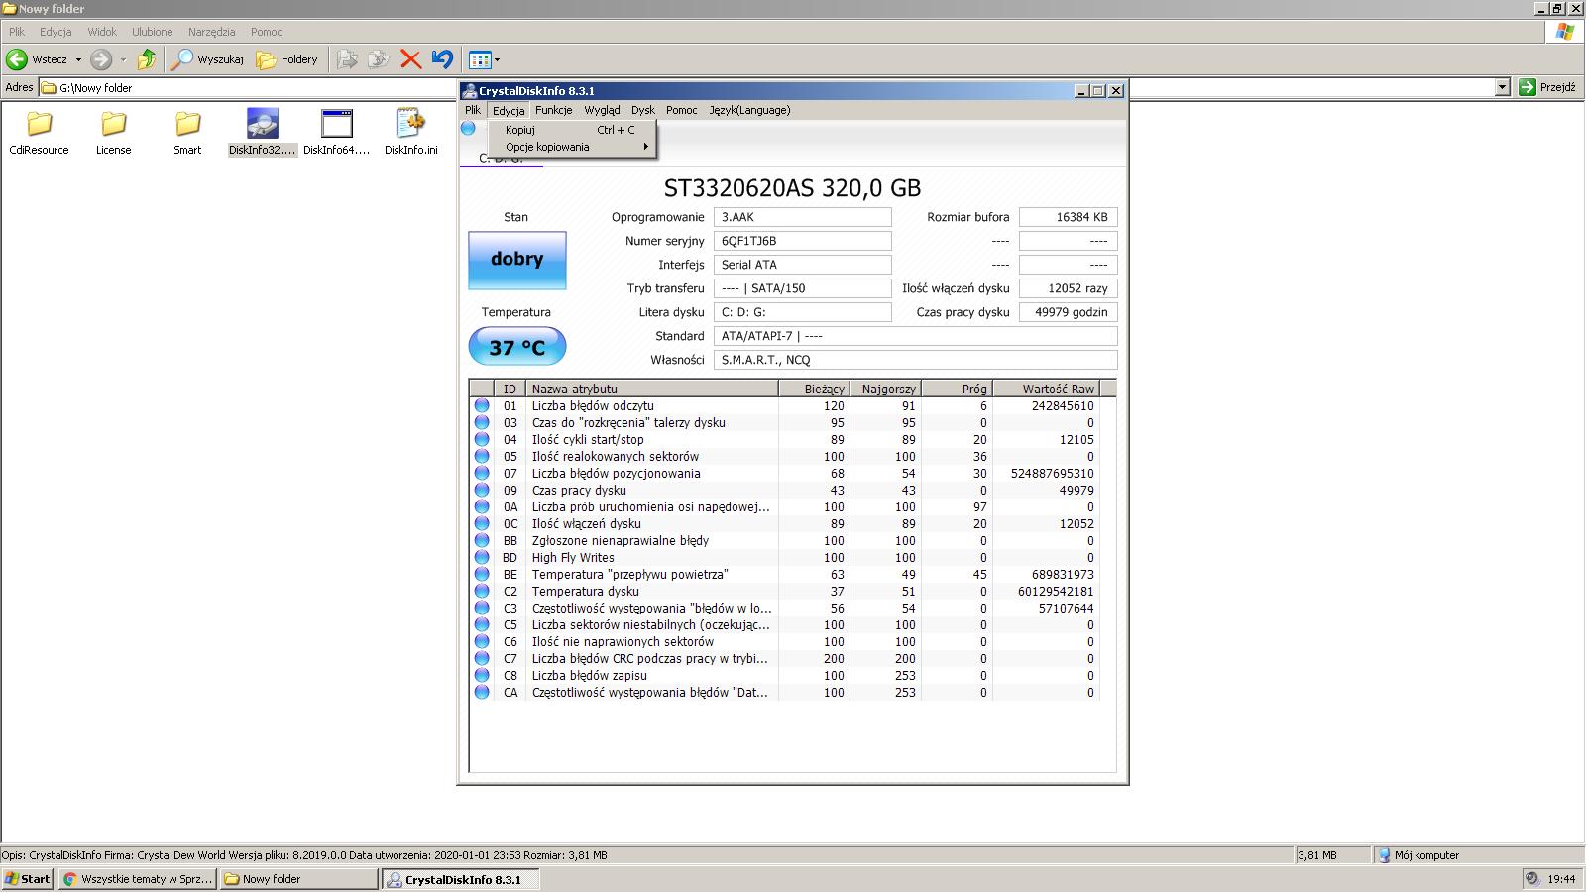The image size is (1586, 892).
Task: Toggle the Foldery pane button
Action: click(287, 59)
